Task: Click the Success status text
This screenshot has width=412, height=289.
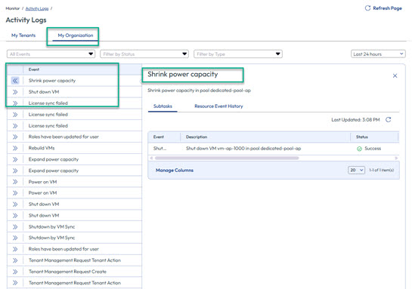Action: coord(373,149)
